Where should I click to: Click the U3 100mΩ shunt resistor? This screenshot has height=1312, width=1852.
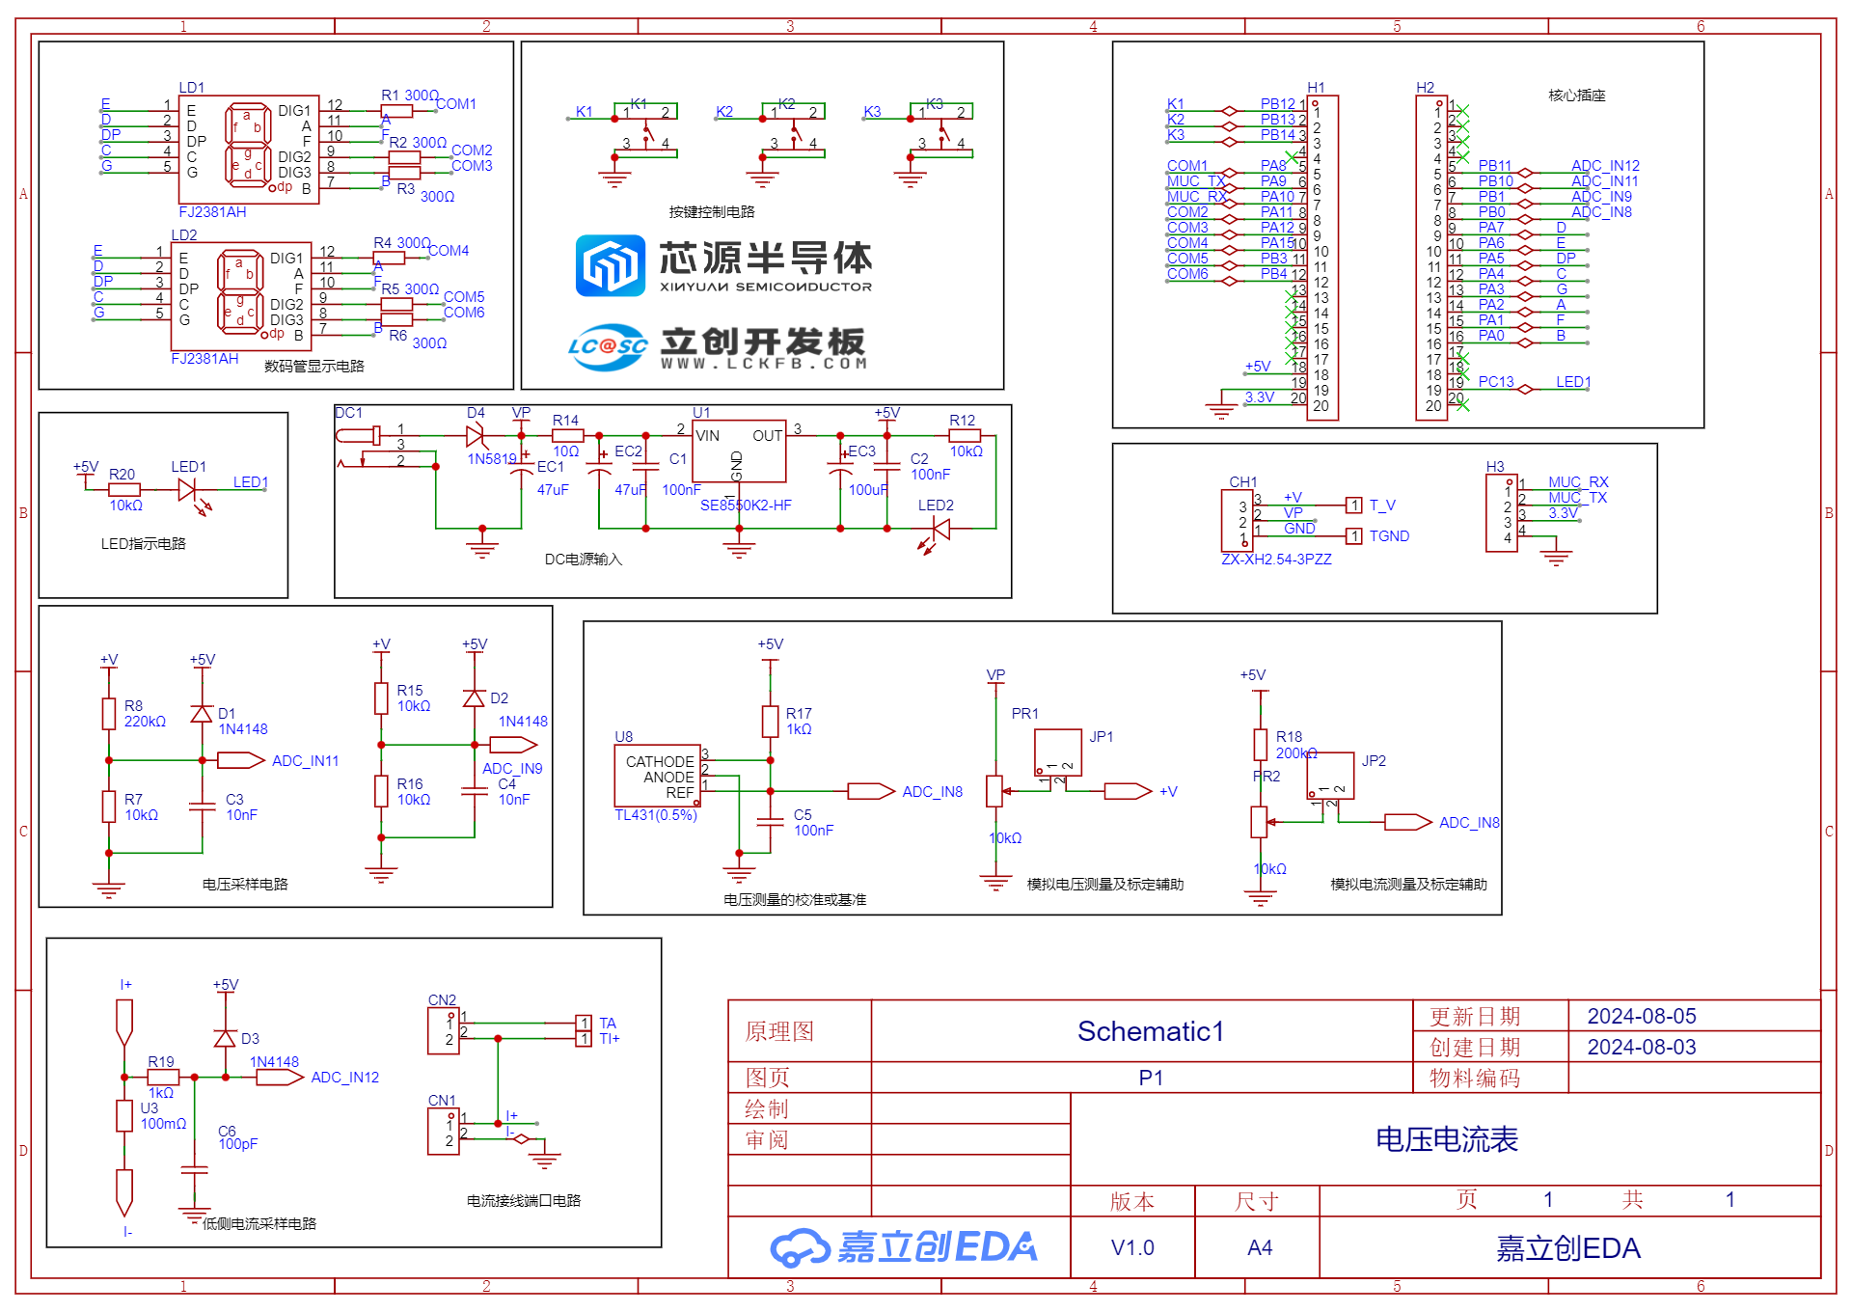(x=124, y=1116)
